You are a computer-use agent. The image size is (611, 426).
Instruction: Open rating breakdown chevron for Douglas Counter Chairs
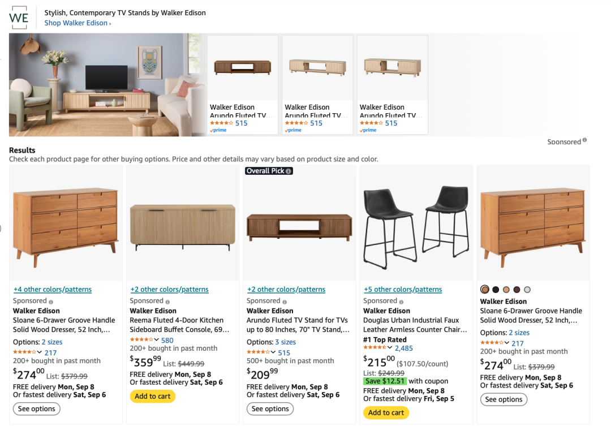(x=390, y=348)
